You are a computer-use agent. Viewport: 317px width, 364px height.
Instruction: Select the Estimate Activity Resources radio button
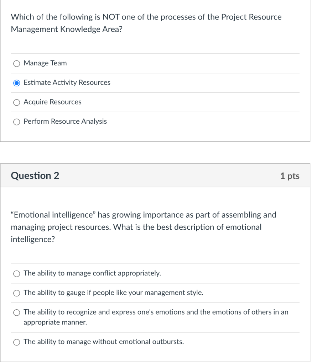[x=16, y=83]
